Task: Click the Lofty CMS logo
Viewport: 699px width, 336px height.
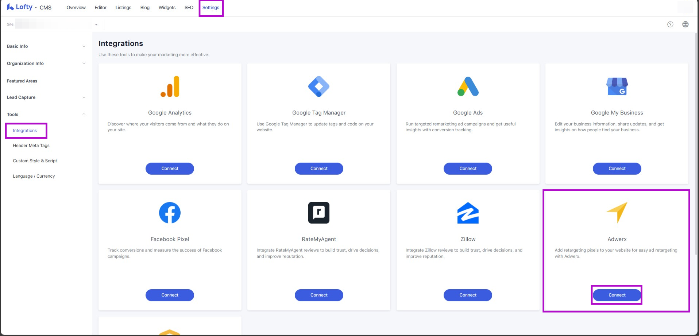Action: pos(29,7)
